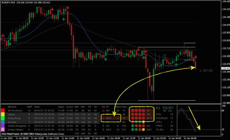Click the 'Hong Kong' market name
The image size is (230, 140).
(x=14, y=118)
